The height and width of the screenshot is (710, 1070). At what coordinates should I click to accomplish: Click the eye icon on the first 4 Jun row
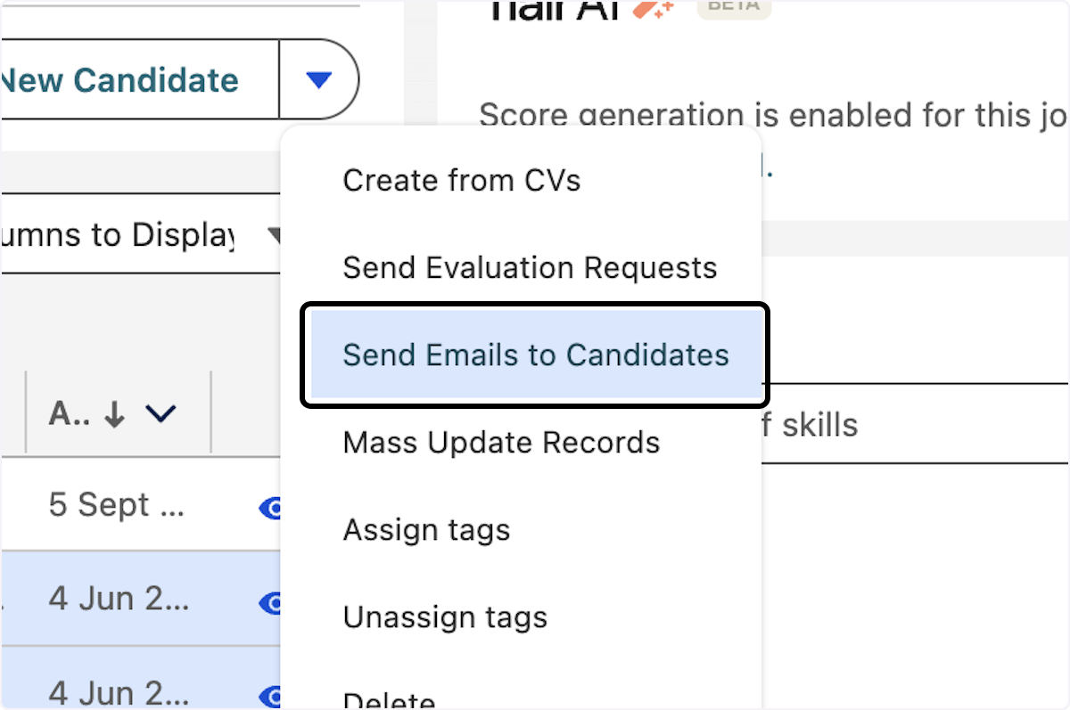270,603
